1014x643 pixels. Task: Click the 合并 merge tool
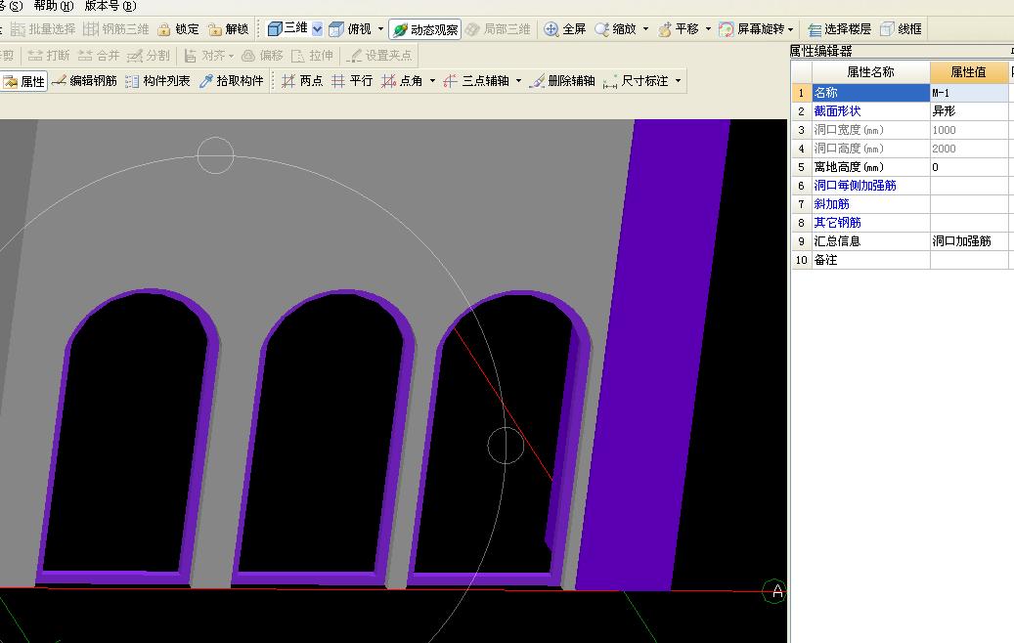click(x=99, y=56)
